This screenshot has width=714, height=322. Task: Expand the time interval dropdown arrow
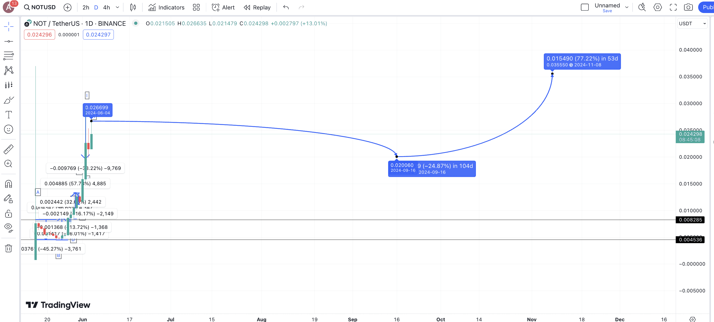coord(118,7)
